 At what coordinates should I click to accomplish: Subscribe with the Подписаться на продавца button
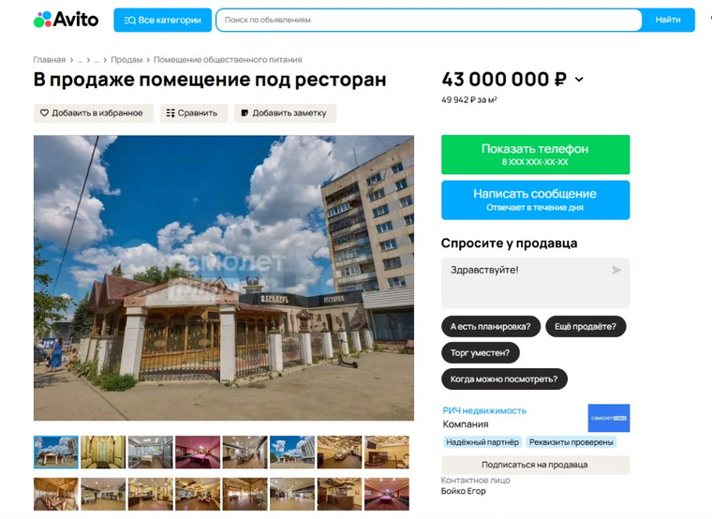point(535,465)
